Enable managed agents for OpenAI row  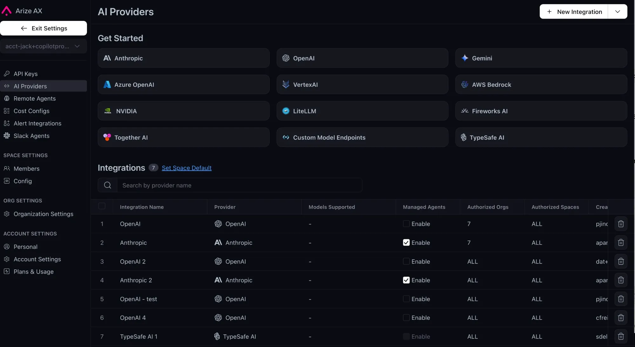click(x=406, y=224)
